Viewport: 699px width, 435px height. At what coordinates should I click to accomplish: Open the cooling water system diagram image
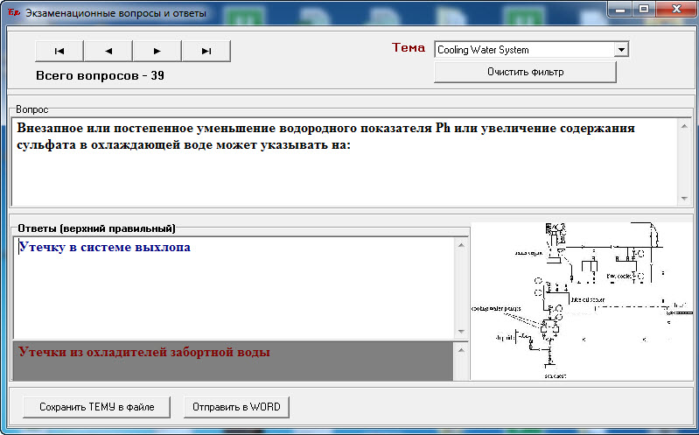point(581,302)
